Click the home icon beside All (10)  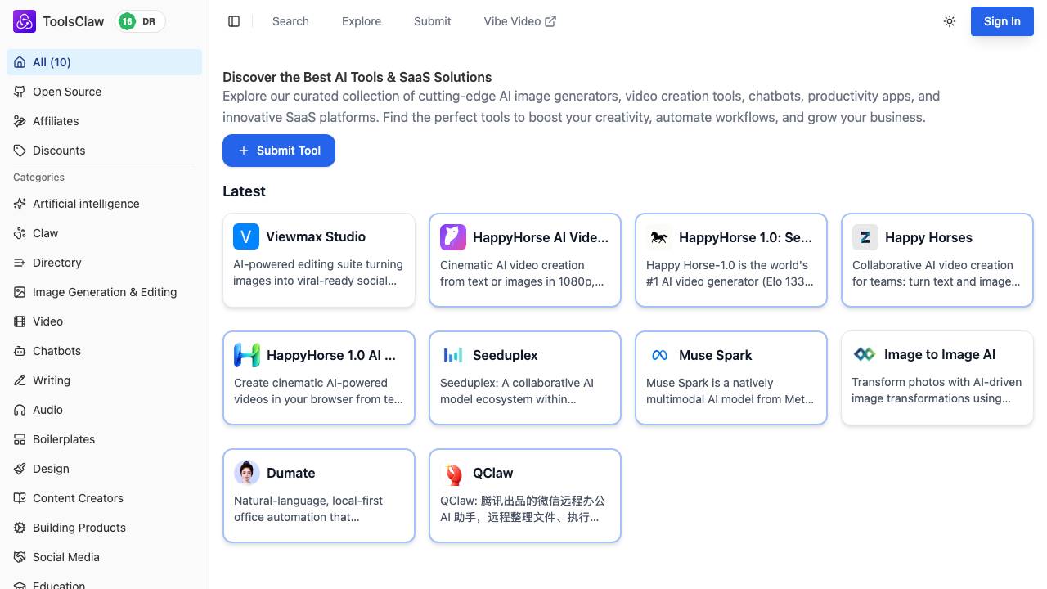coord(20,62)
